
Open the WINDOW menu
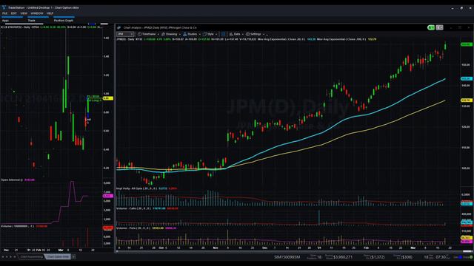[37, 13]
